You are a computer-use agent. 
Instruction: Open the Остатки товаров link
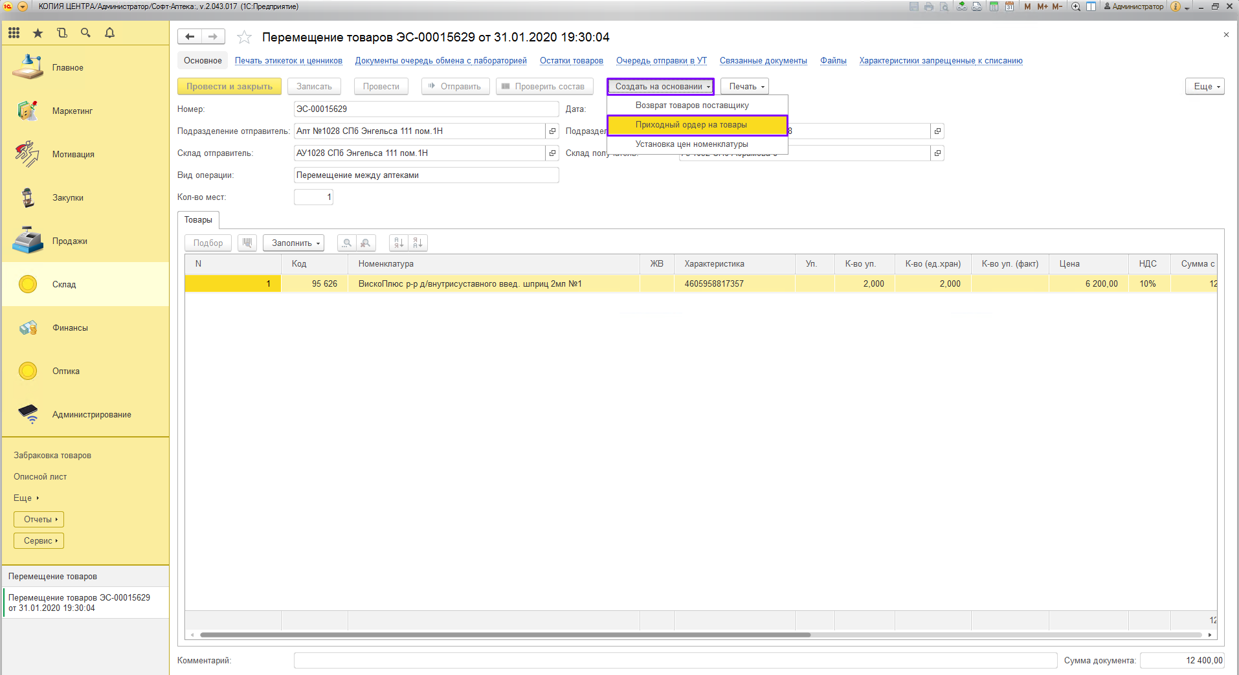coord(571,61)
